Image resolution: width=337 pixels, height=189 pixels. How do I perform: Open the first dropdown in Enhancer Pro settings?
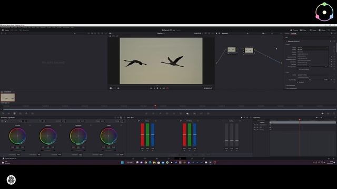point(312,47)
